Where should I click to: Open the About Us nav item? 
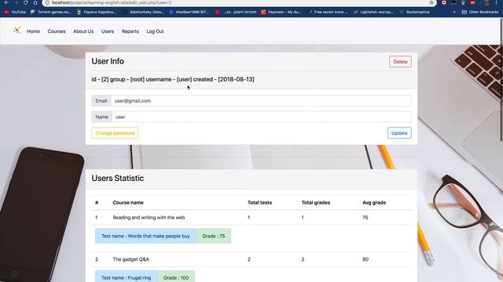pyautogui.click(x=83, y=31)
